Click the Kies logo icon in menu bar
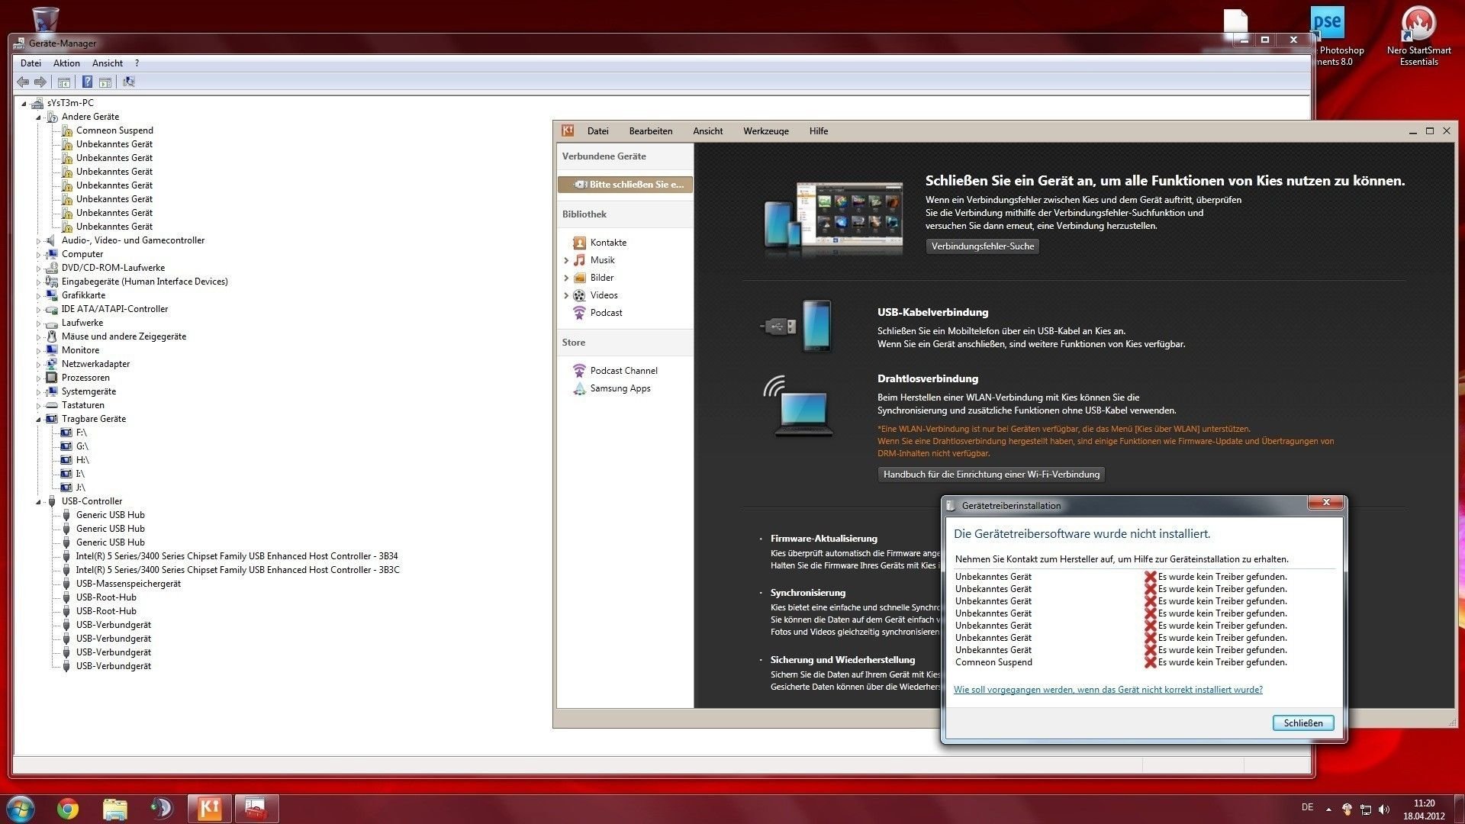1465x824 pixels. click(568, 130)
